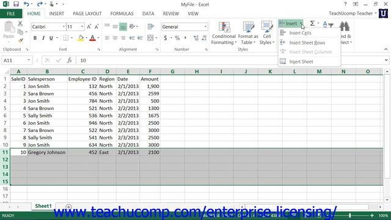The image size is (391, 220).
Task: Click zoom in plus button
Action: [x=372, y=216]
